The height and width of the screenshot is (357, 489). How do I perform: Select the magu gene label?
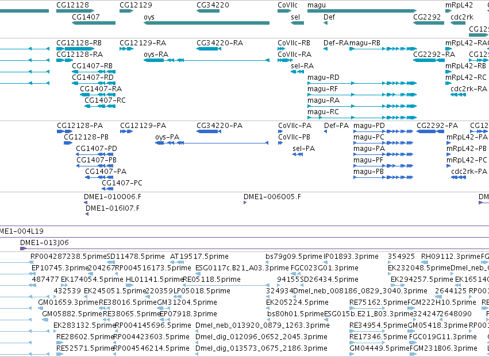pyautogui.click(x=317, y=5)
